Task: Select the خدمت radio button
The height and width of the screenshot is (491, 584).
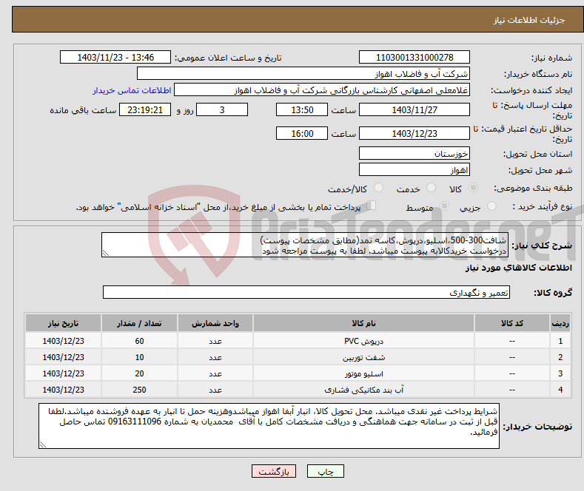Action: pos(431,188)
